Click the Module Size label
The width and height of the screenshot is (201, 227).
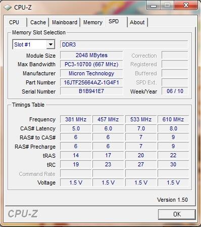(41, 56)
